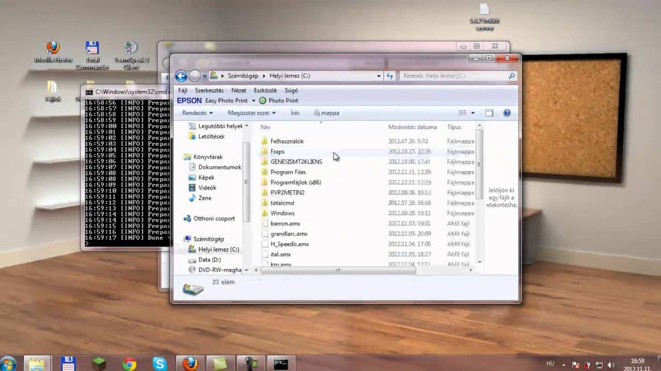
Task: Click the change view icon in toolbar
Action: tap(463, 113)
